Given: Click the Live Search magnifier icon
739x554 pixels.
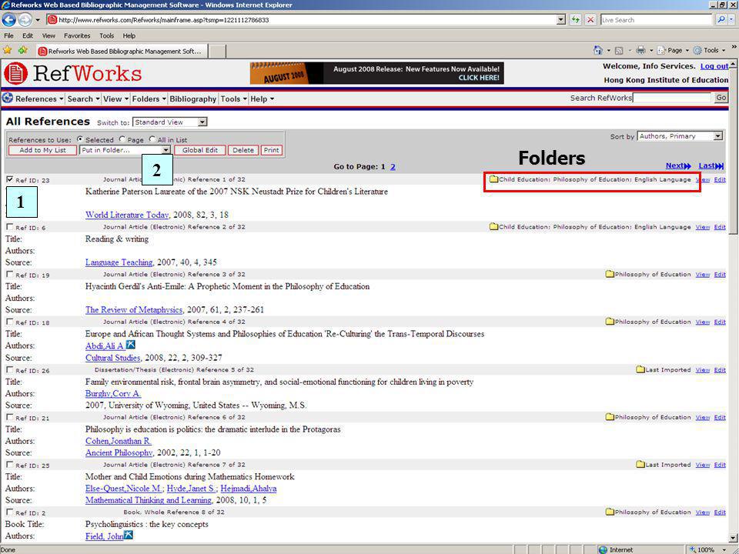Looking at the screenshot, I should [x=721, y=20].
